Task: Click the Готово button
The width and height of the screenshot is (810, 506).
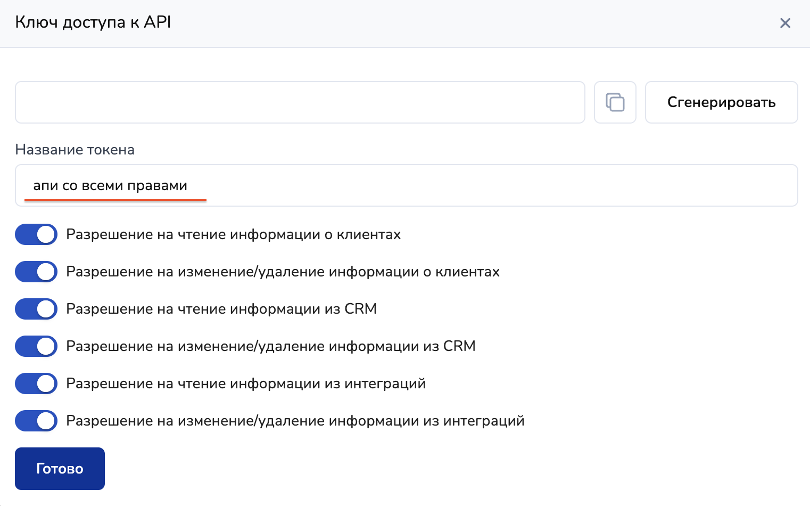Action: (x=60, y=469)
